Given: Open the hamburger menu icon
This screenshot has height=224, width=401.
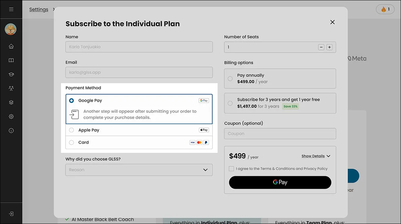Looking at the screenshot, I should click(11, 9).
